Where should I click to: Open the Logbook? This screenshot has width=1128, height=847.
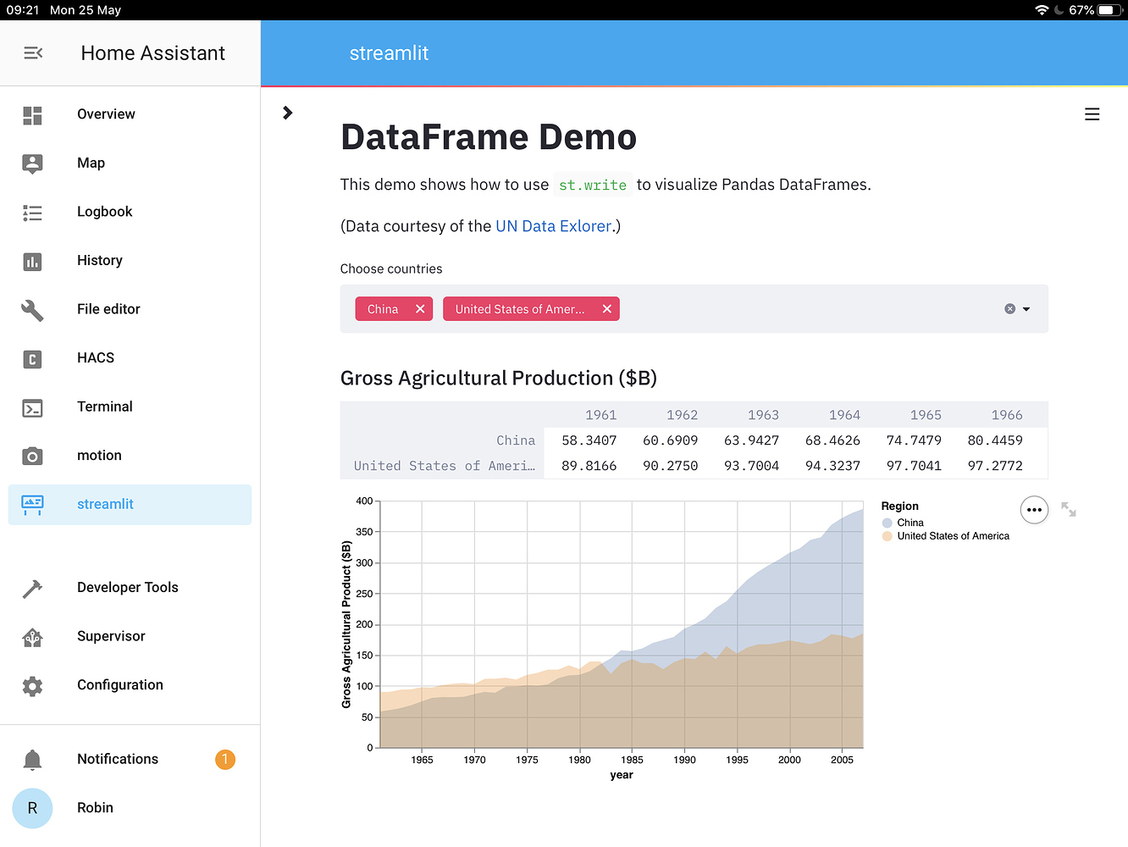[104, 212]
